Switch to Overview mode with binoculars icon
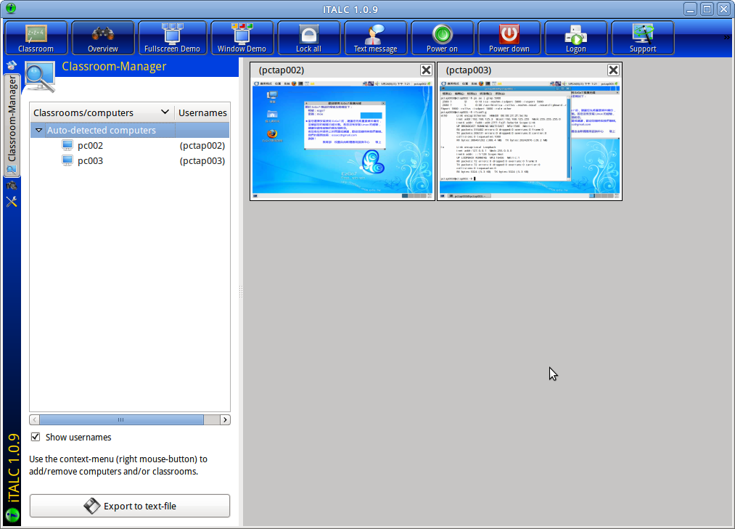 point(102,38)
